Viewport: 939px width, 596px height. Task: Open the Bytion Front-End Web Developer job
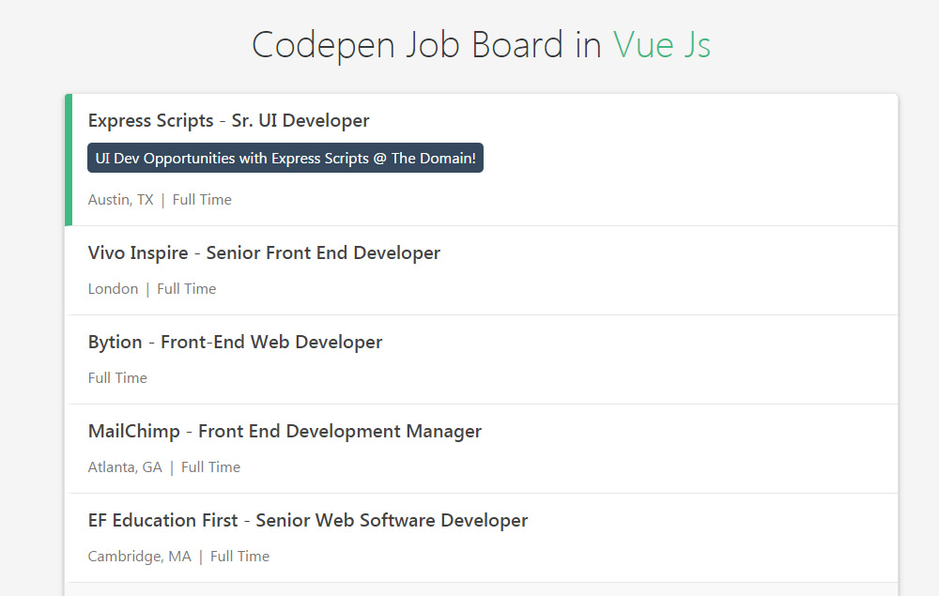[235, 342]
